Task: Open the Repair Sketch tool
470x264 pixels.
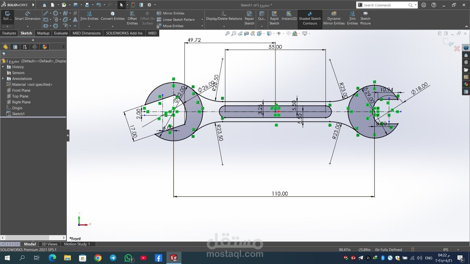Action: pyautogui.click(x=249, y=18)
